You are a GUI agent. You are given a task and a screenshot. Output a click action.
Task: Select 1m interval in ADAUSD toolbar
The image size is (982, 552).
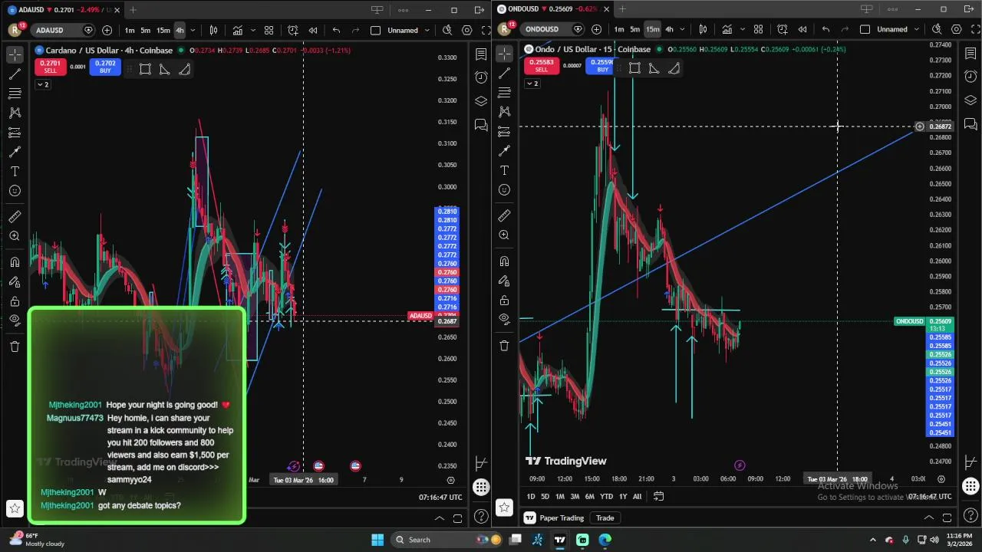130,30
